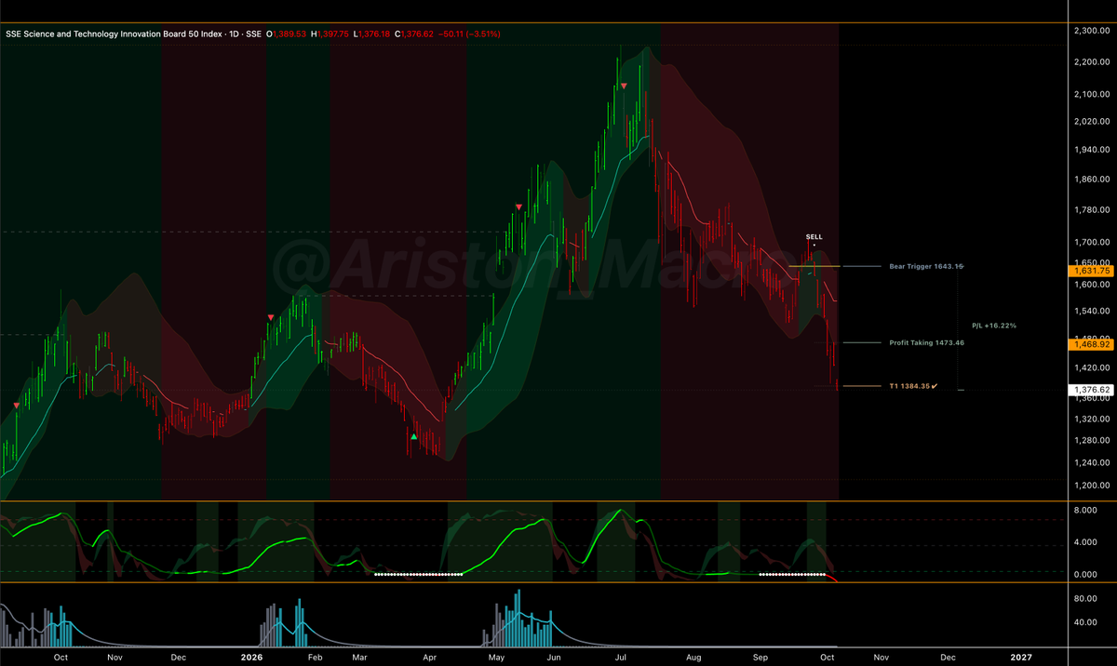Click the 1,200.00 price axis label
This screenshot has height=666, width=1117.
point(1091,486)
